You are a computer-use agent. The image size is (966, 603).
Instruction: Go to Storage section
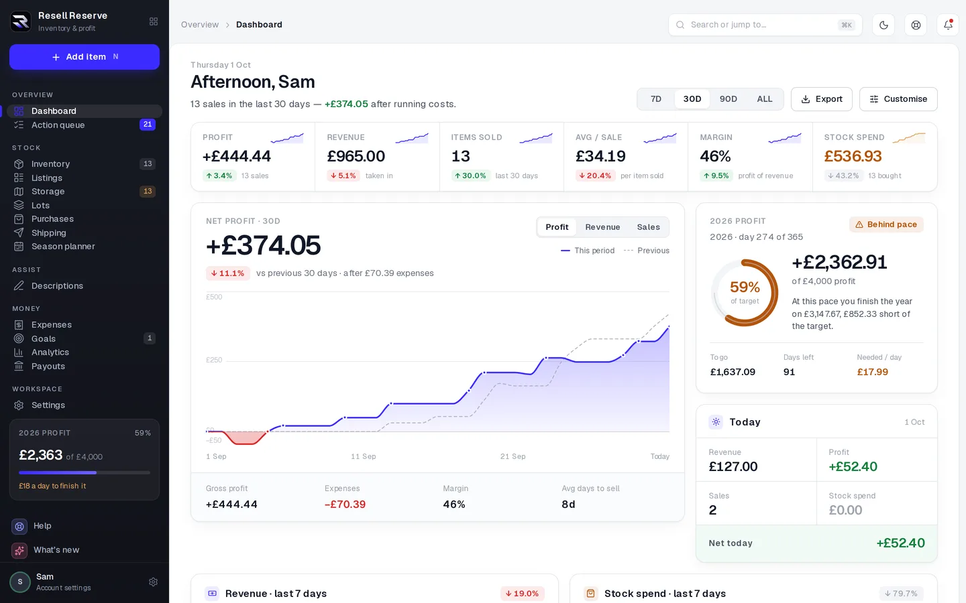[85, 192]
